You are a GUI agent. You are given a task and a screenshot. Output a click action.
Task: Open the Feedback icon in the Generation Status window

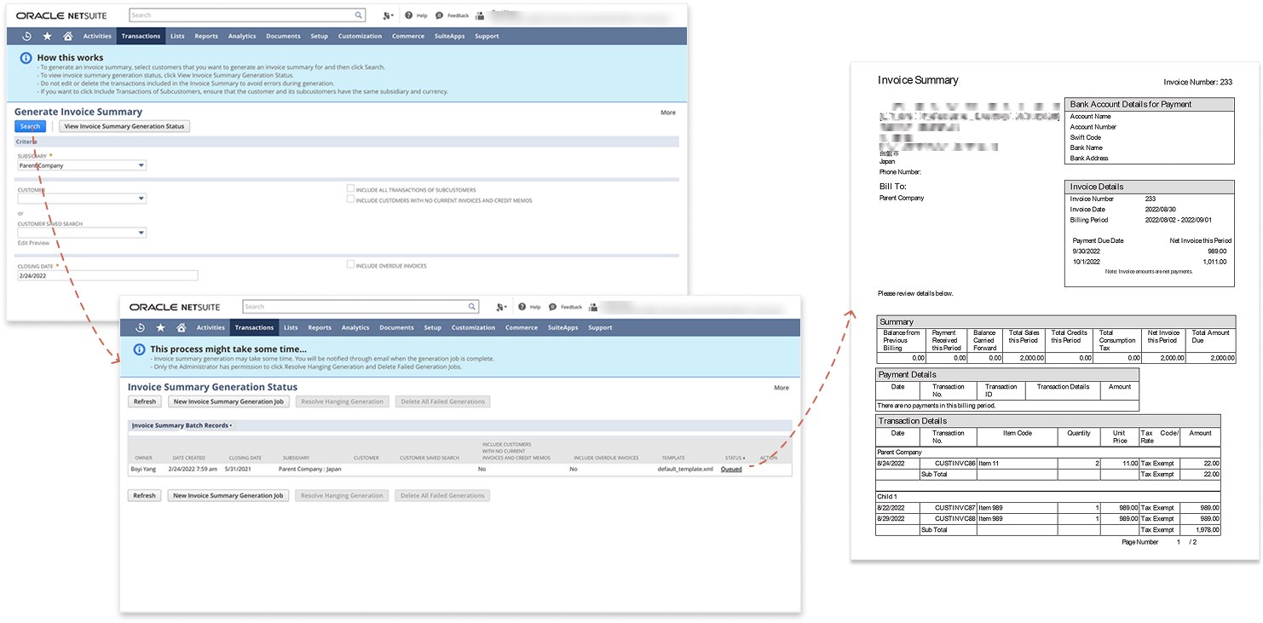coord(552,307)
